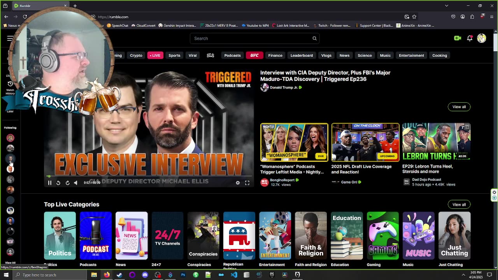Skip forward in the featured video

point(67,183)
